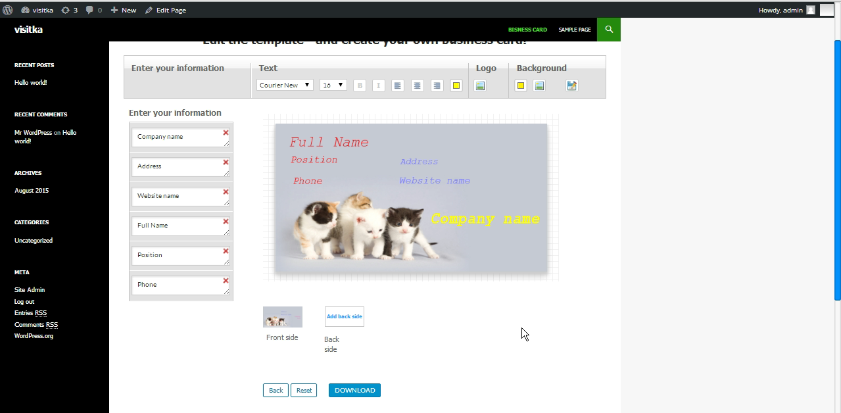Click the DOWNLOAD button
This screenshot has width=841, height=413.
click(355, 391)
